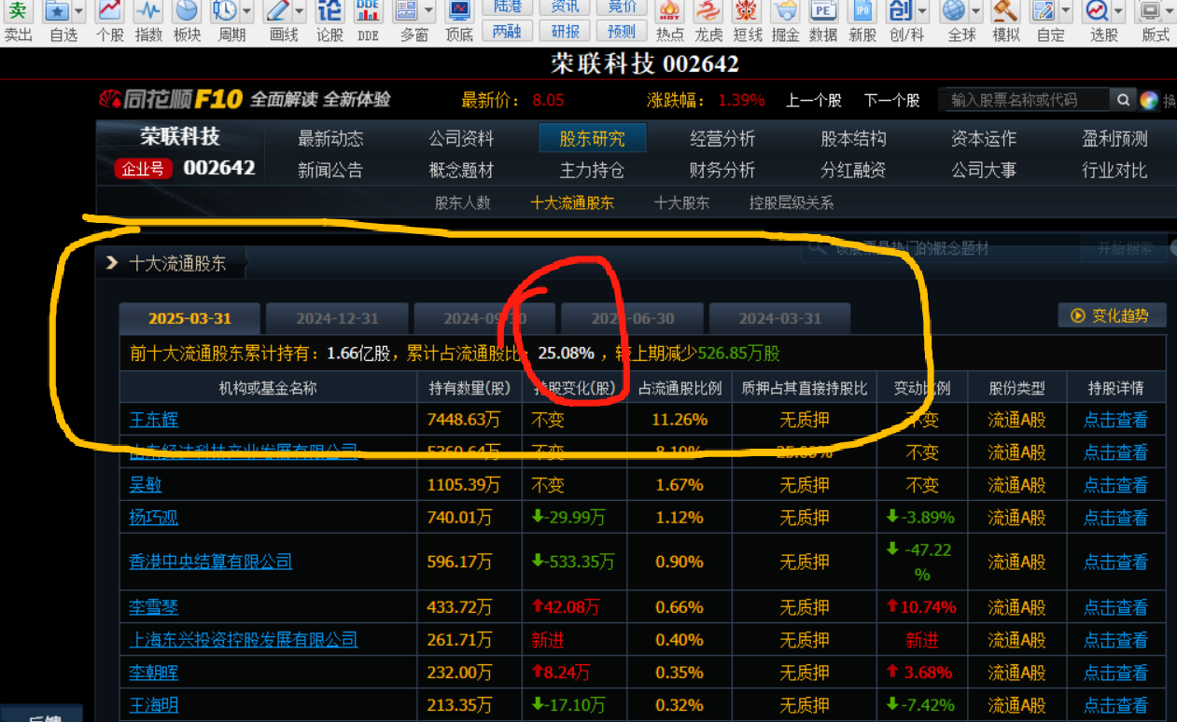Select the -533.35万 change cell

pyautogui.click(x=573, y=562)
